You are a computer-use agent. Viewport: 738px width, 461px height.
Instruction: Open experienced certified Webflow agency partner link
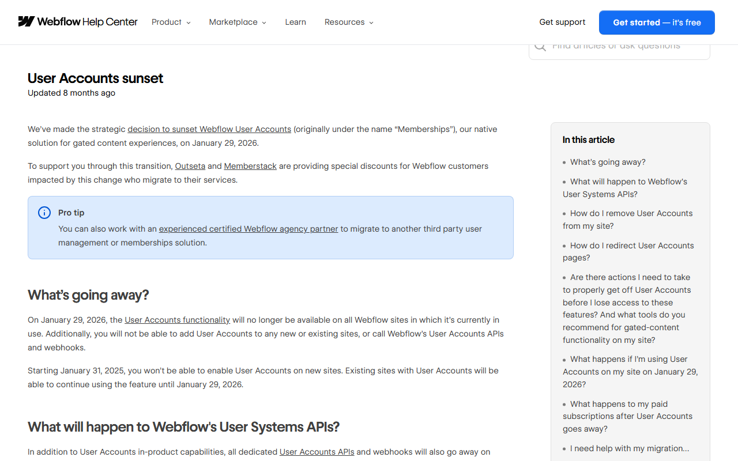pos(248,229)
